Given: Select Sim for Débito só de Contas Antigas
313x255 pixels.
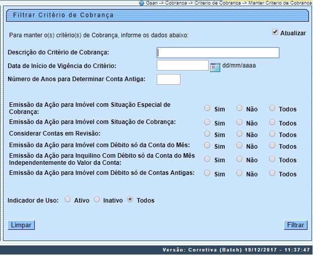Looking at the screenshot, I should tap(207, 173).
